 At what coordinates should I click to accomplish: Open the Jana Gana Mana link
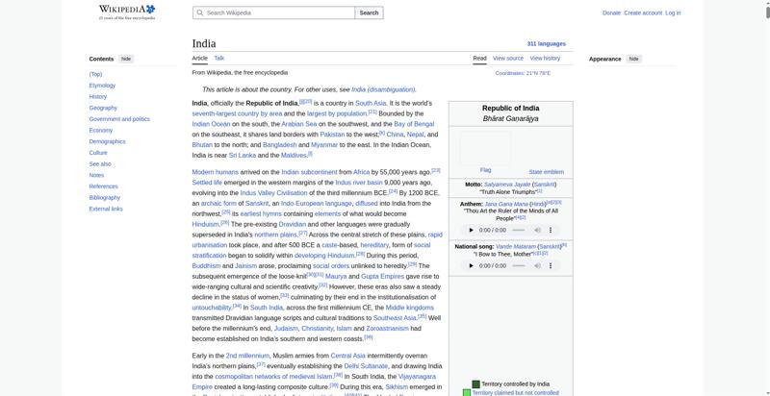[x=506, y=204]
